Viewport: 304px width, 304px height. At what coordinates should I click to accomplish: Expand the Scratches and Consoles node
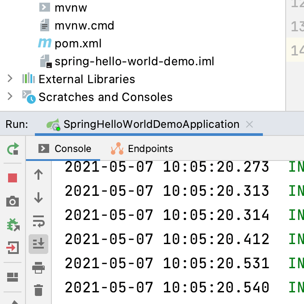(x=10, y=97)
